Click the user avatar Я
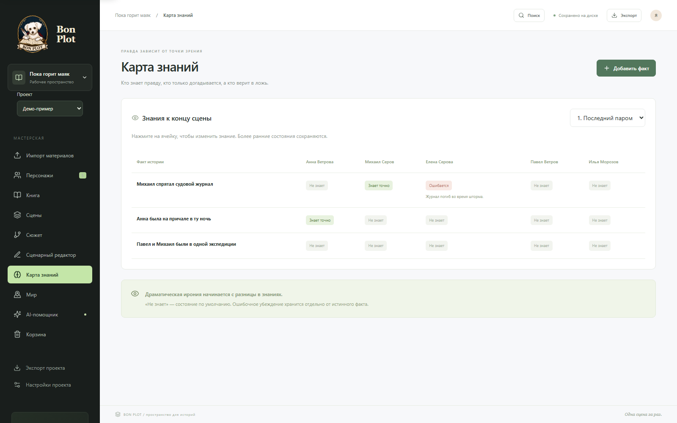 click(x=656, y=15)
